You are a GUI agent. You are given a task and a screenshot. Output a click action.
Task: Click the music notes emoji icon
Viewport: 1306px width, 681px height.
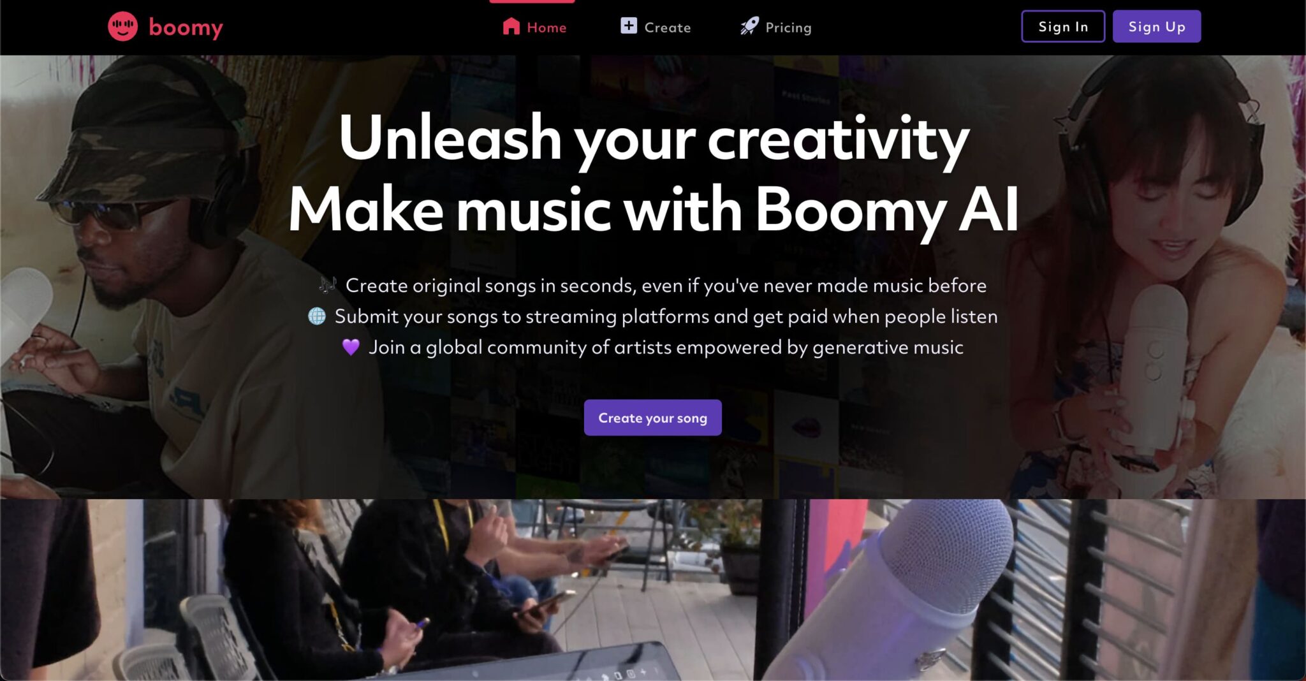[328, 285]
